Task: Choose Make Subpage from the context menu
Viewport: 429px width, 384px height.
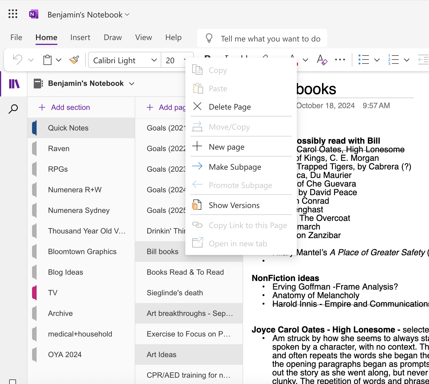Action: click(x=235, y=167)
